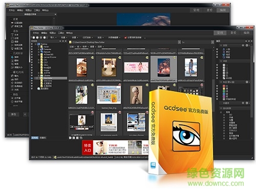The image size is (256, 193).
Task: Click the share-new-pictures toolbar icon
Action: 125,37
